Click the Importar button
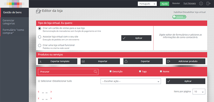Screen dimensions: 214x102 click(x=100, y=61)
